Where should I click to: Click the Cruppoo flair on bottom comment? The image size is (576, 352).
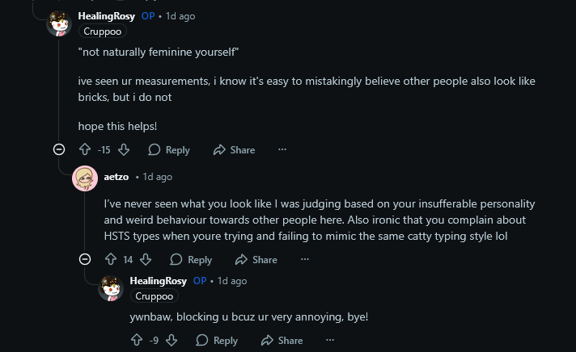point(154,296)
